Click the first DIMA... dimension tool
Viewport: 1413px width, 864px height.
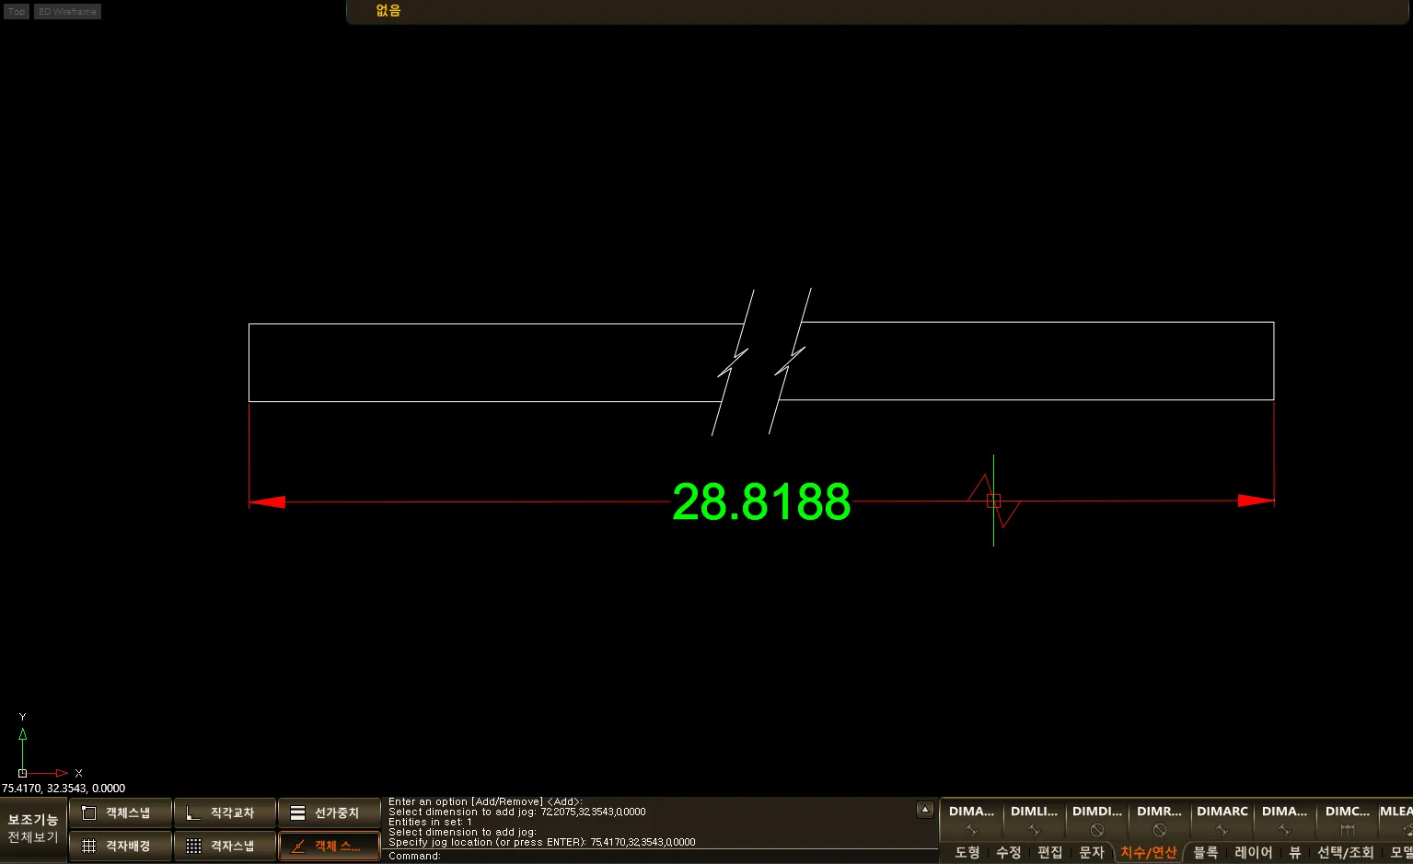971,819
